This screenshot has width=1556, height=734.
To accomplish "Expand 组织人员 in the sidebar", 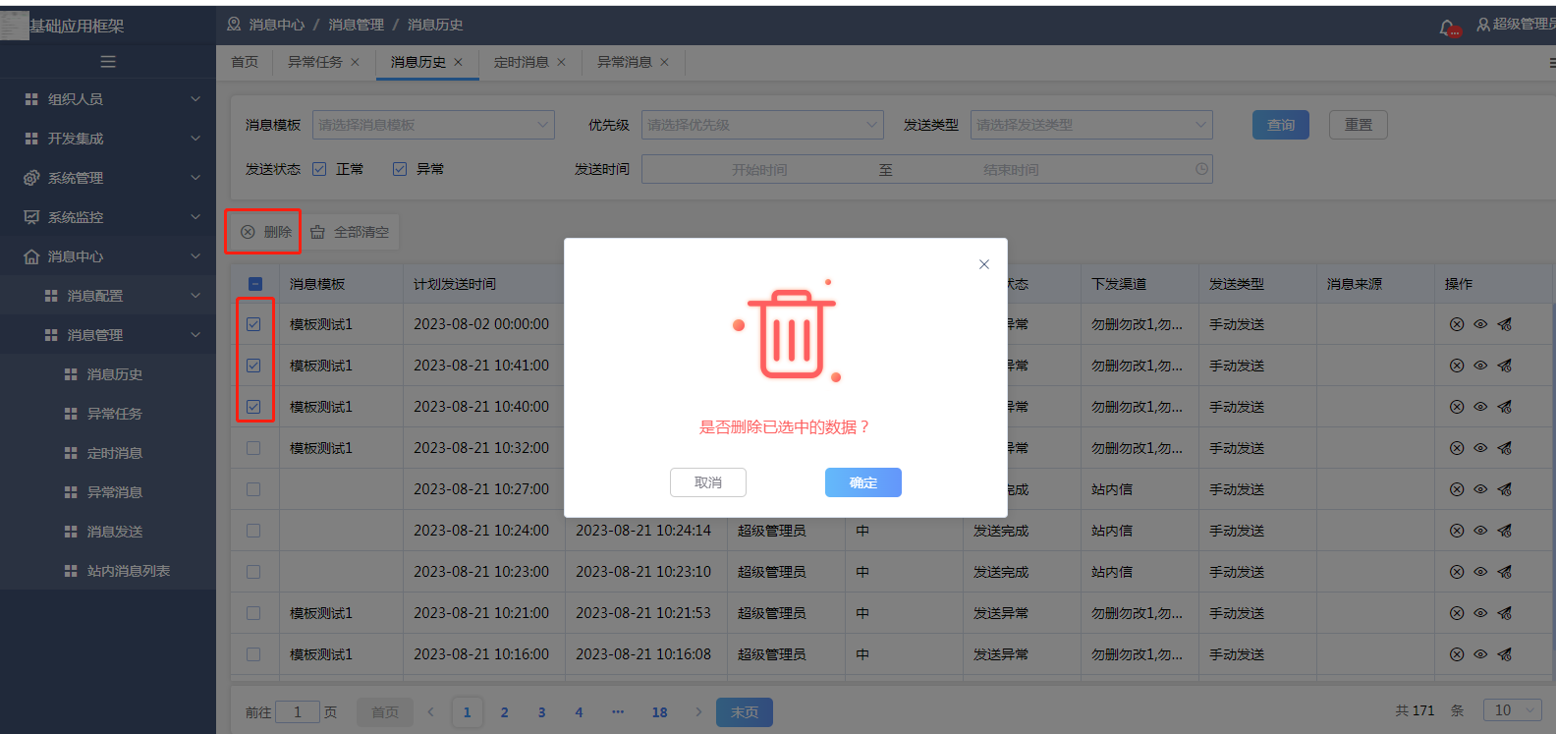I will [108, 99].
